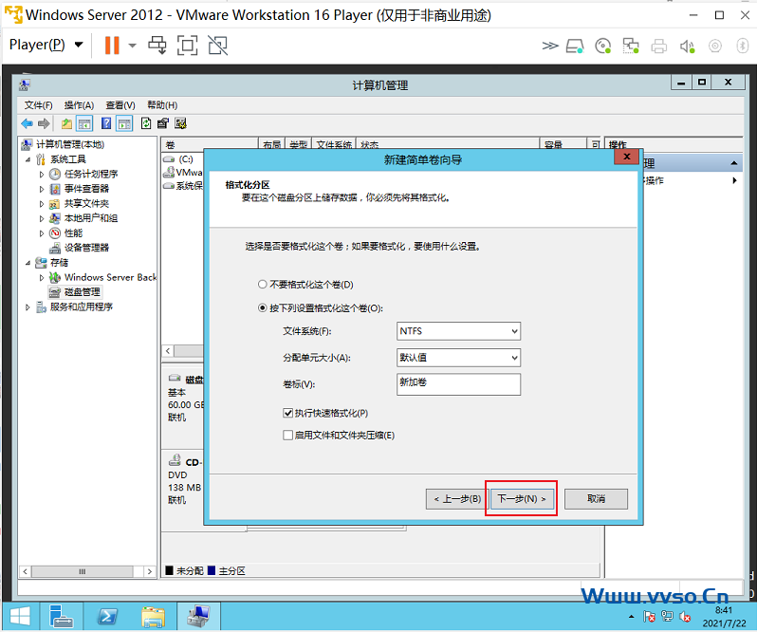Click the show/hide action pane icon
Viewport: 757px width, 632px height.
[124, 124]
